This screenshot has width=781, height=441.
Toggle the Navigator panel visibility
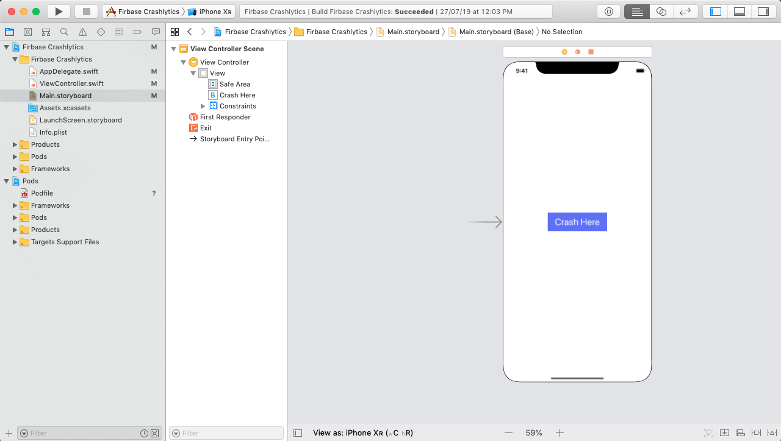[x=716, y=12]
